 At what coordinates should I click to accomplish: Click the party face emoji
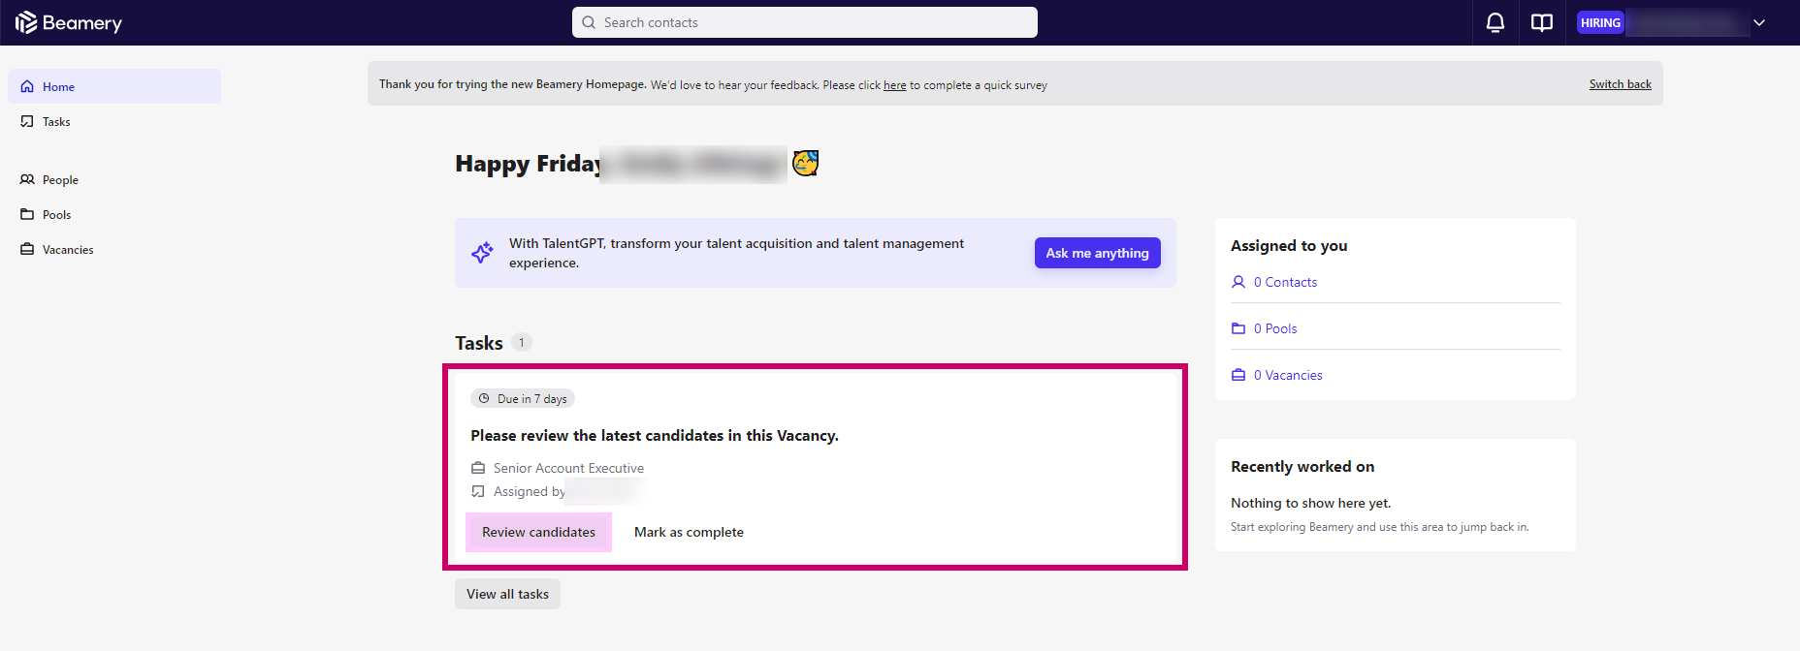coord(806,163)
